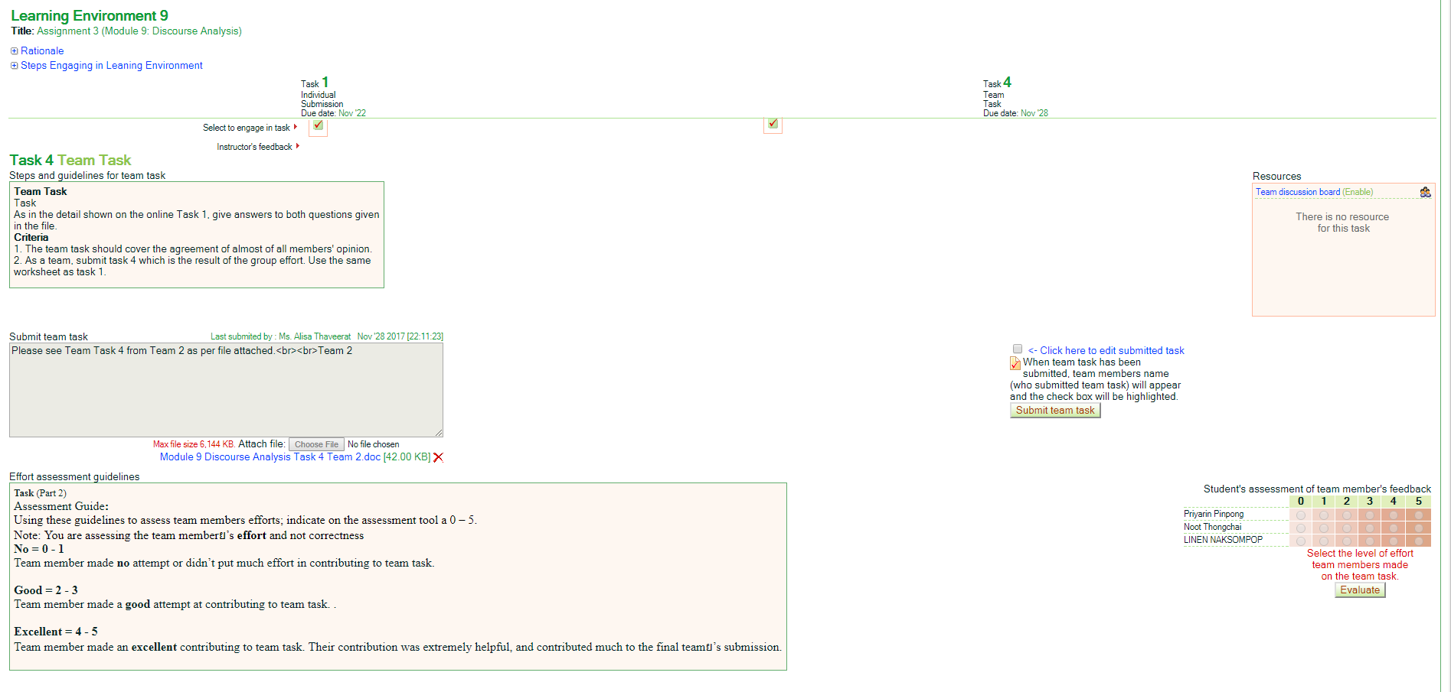The height and width of the screenshot is (692, 1451).
Task: Rate LINEN NAKSOMPOP effort as 0
Action: pyautogui.click(x=1300, y=541)
